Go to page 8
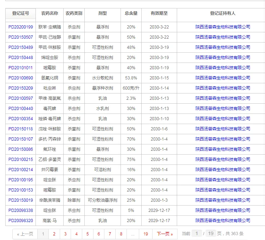Image resolution: width=265 pixels, height=240 pixels. (x=121, y=234)
